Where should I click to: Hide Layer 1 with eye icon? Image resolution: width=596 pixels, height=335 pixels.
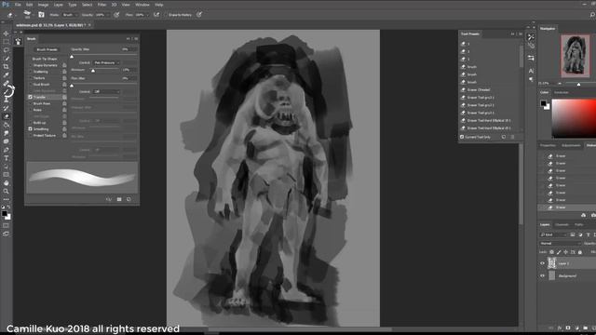(542, 263)
